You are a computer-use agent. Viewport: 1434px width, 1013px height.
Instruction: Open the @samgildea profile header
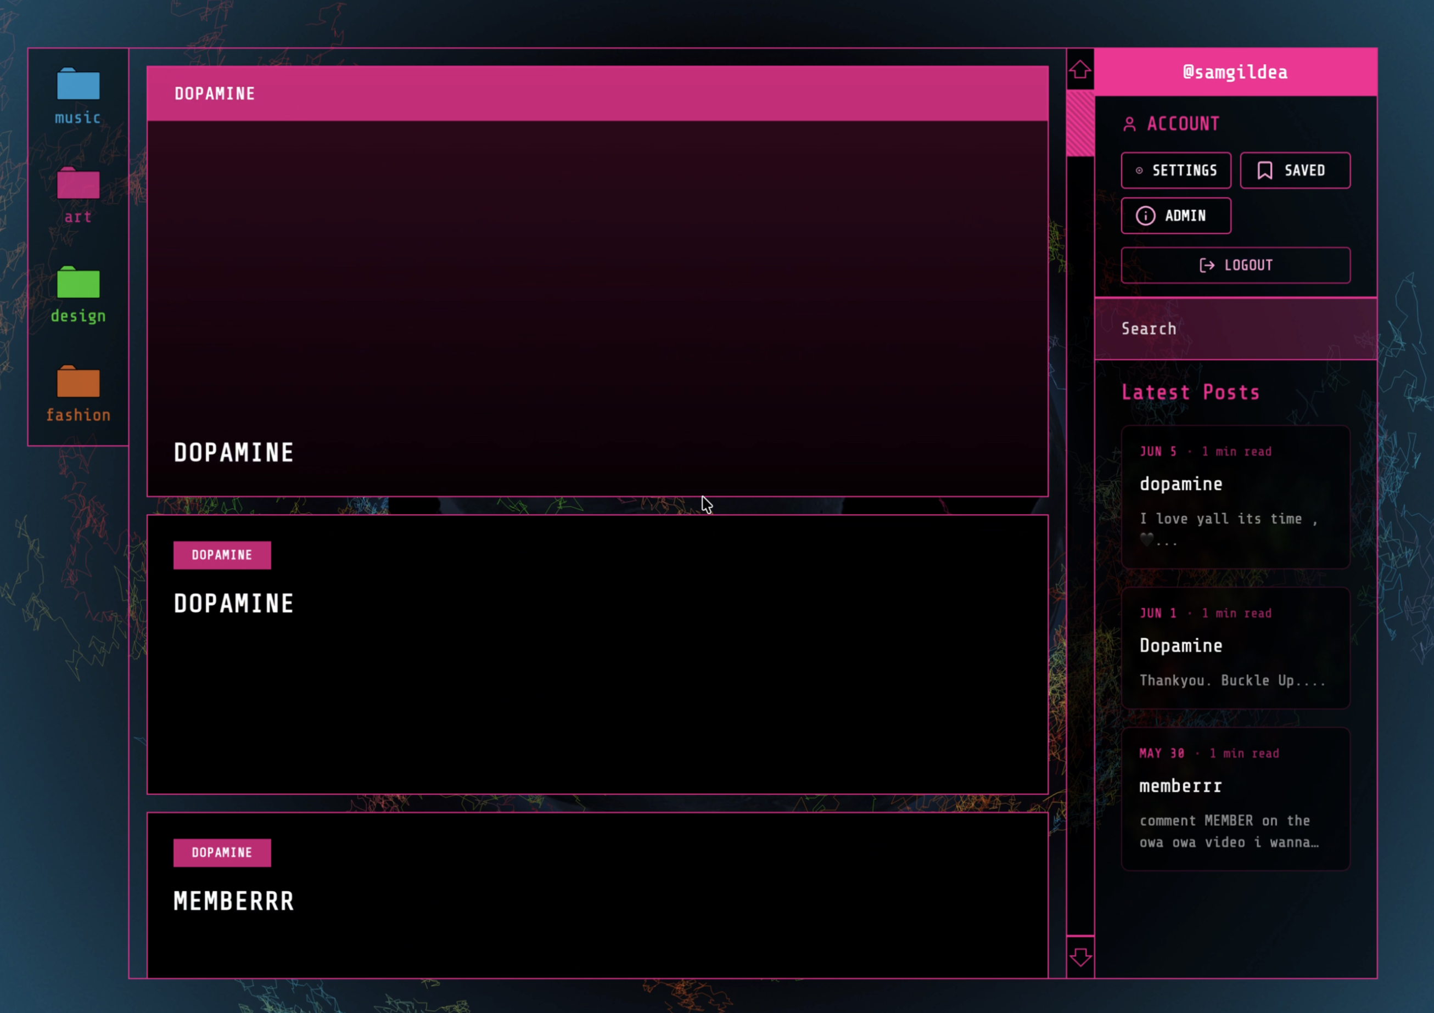click(1235, 72)
